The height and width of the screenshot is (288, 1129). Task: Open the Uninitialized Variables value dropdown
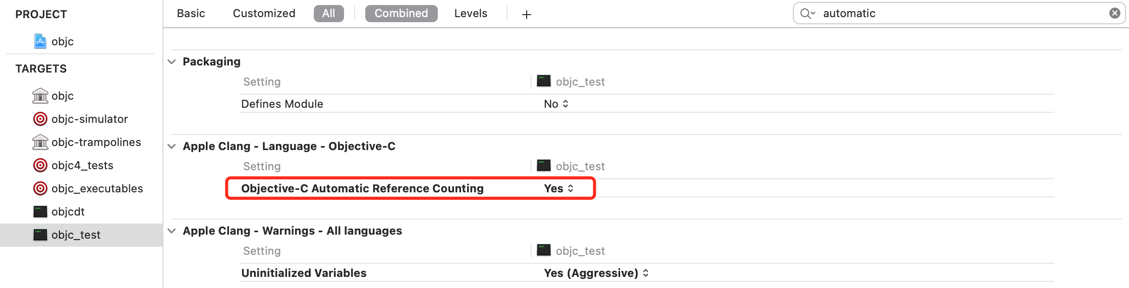coord(596,273)
